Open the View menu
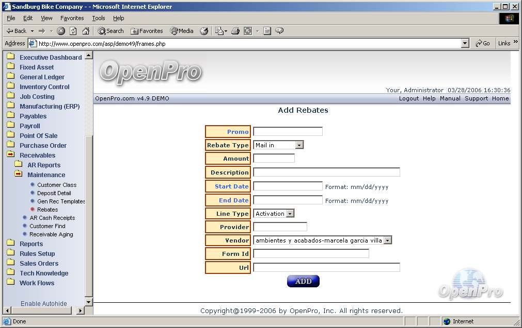522x328 pixels. point(46,18)
